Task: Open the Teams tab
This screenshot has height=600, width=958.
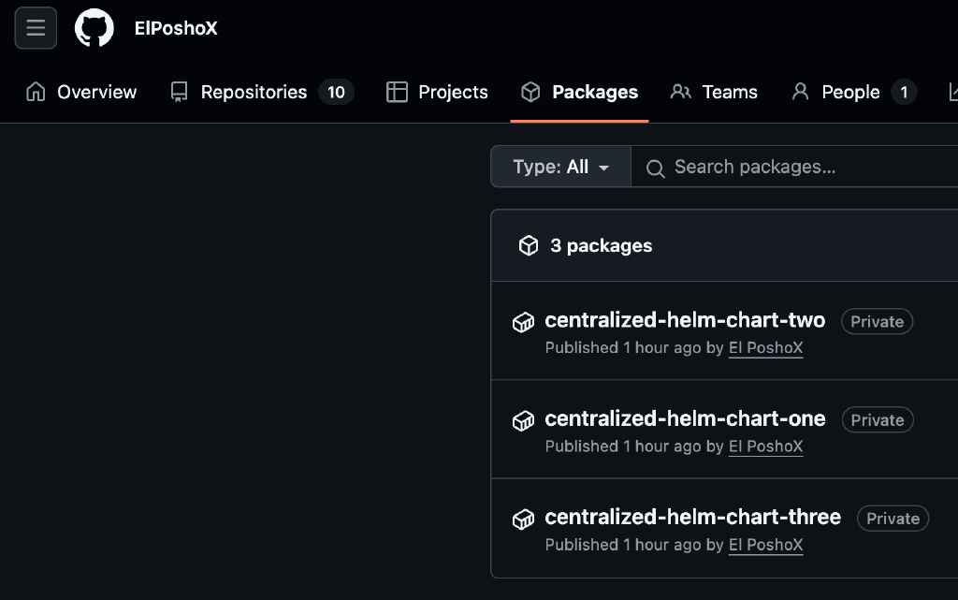Action: (x=730, y=92)
